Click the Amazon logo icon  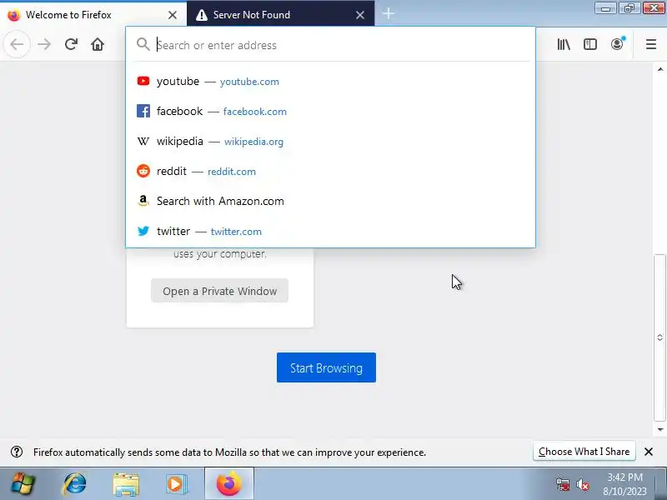pos(143,201)
